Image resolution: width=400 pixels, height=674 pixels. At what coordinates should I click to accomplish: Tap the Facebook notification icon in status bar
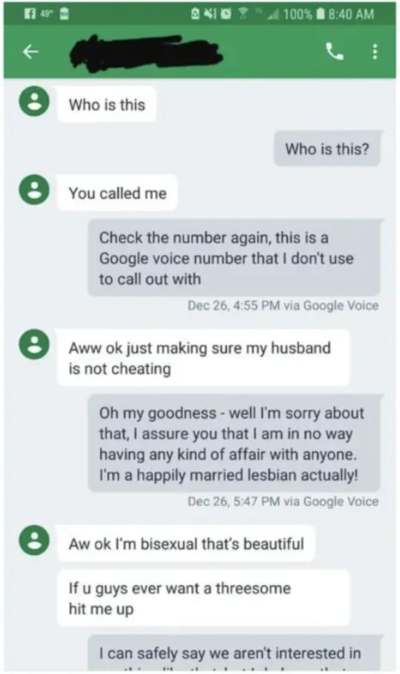30,14
